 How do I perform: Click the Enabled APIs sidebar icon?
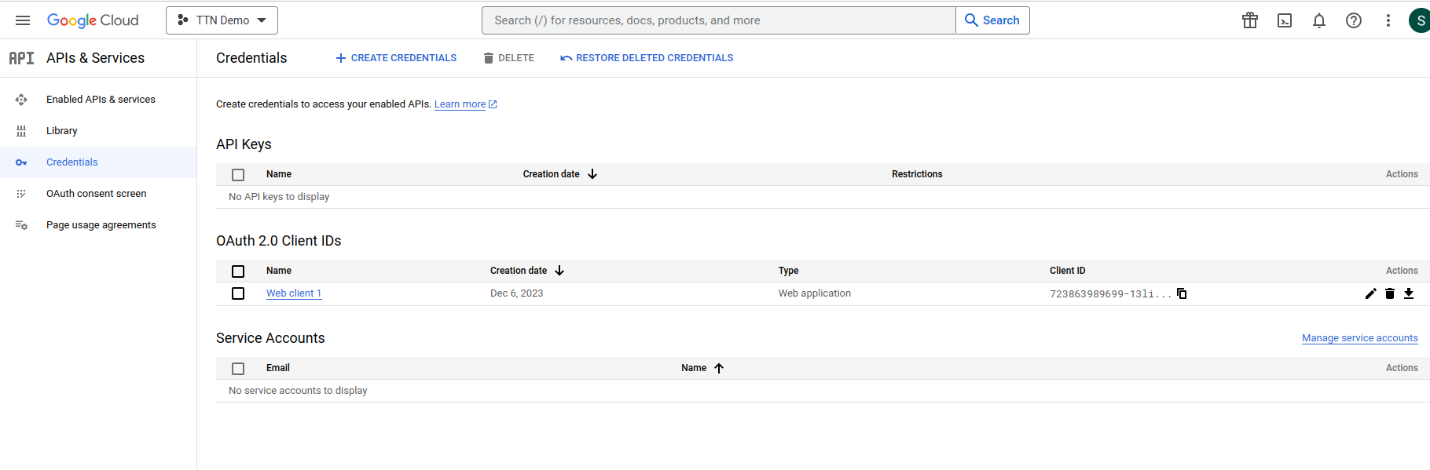21,100
